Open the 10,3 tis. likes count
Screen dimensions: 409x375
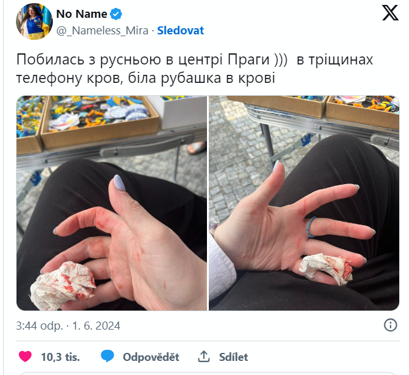[x=60, y=357]
